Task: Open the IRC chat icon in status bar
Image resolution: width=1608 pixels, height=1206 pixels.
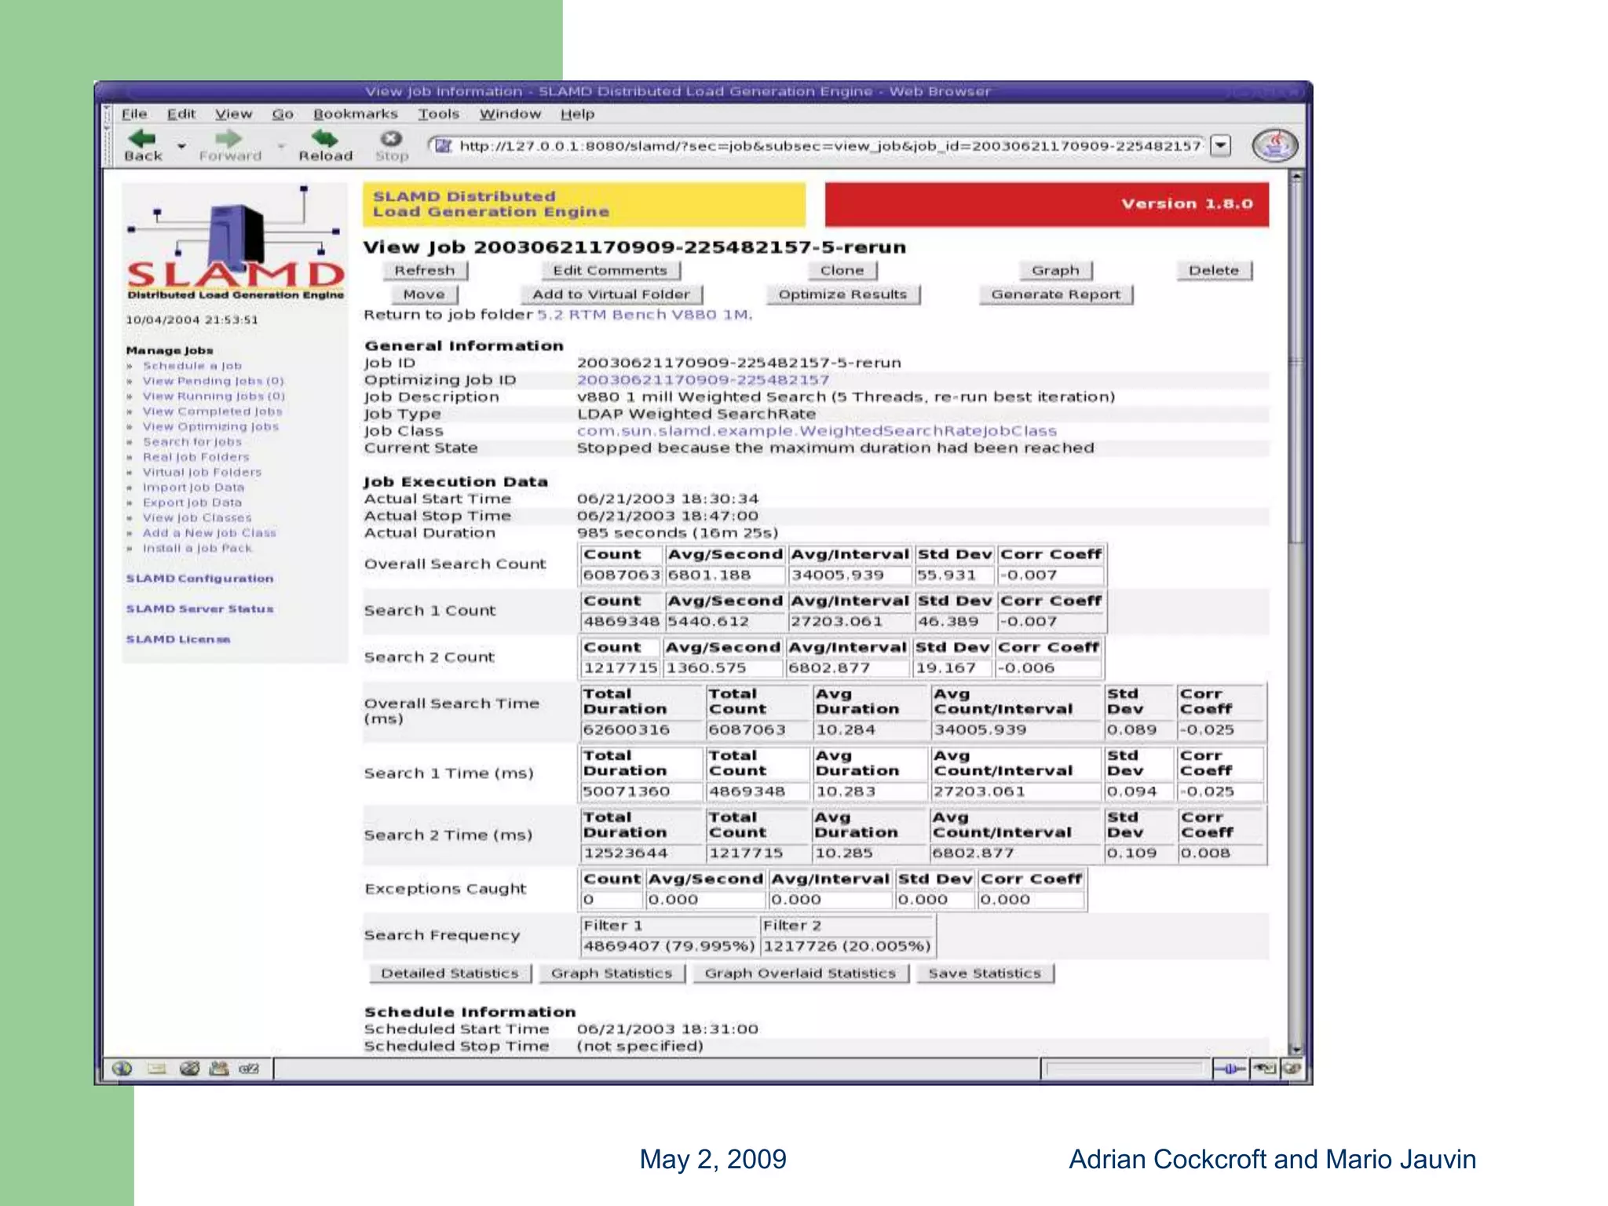Action: tap(249, 1068)
